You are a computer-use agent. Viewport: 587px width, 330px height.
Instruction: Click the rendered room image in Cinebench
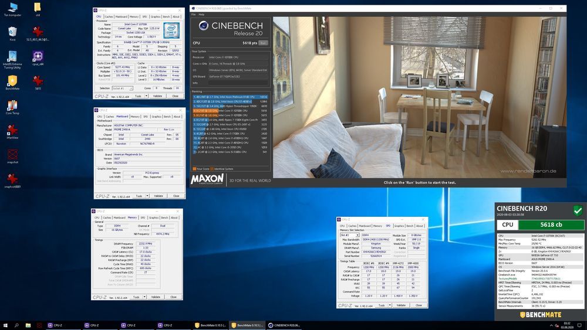pyautogui.click(x=419, y=97)
